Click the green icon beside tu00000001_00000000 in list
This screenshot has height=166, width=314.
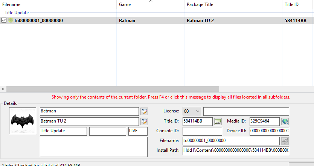click(x=11, y=21)
